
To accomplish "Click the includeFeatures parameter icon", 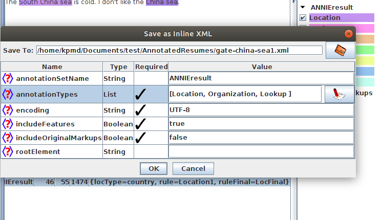I will [x=8, y=124].
